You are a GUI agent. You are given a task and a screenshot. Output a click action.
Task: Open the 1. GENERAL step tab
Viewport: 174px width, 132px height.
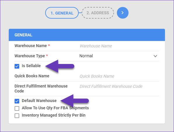[x=62, y=13]
